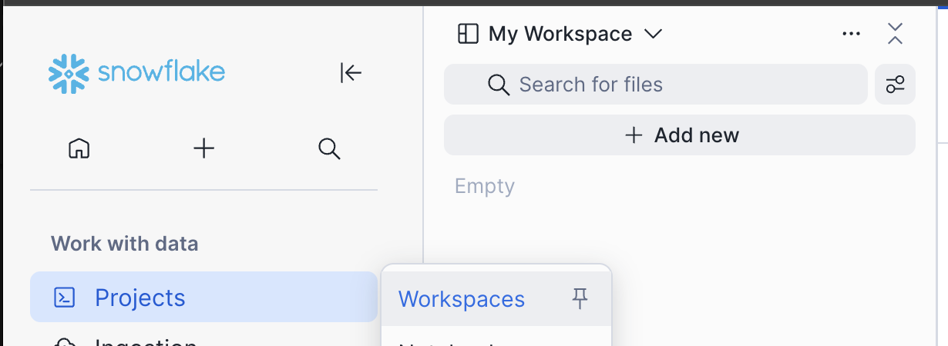
Task: Click the Add new button
Action: point(680,135)
